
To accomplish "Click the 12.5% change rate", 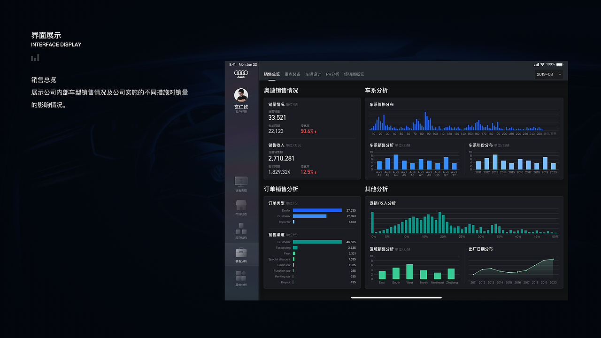I will (x=307, y=172).
